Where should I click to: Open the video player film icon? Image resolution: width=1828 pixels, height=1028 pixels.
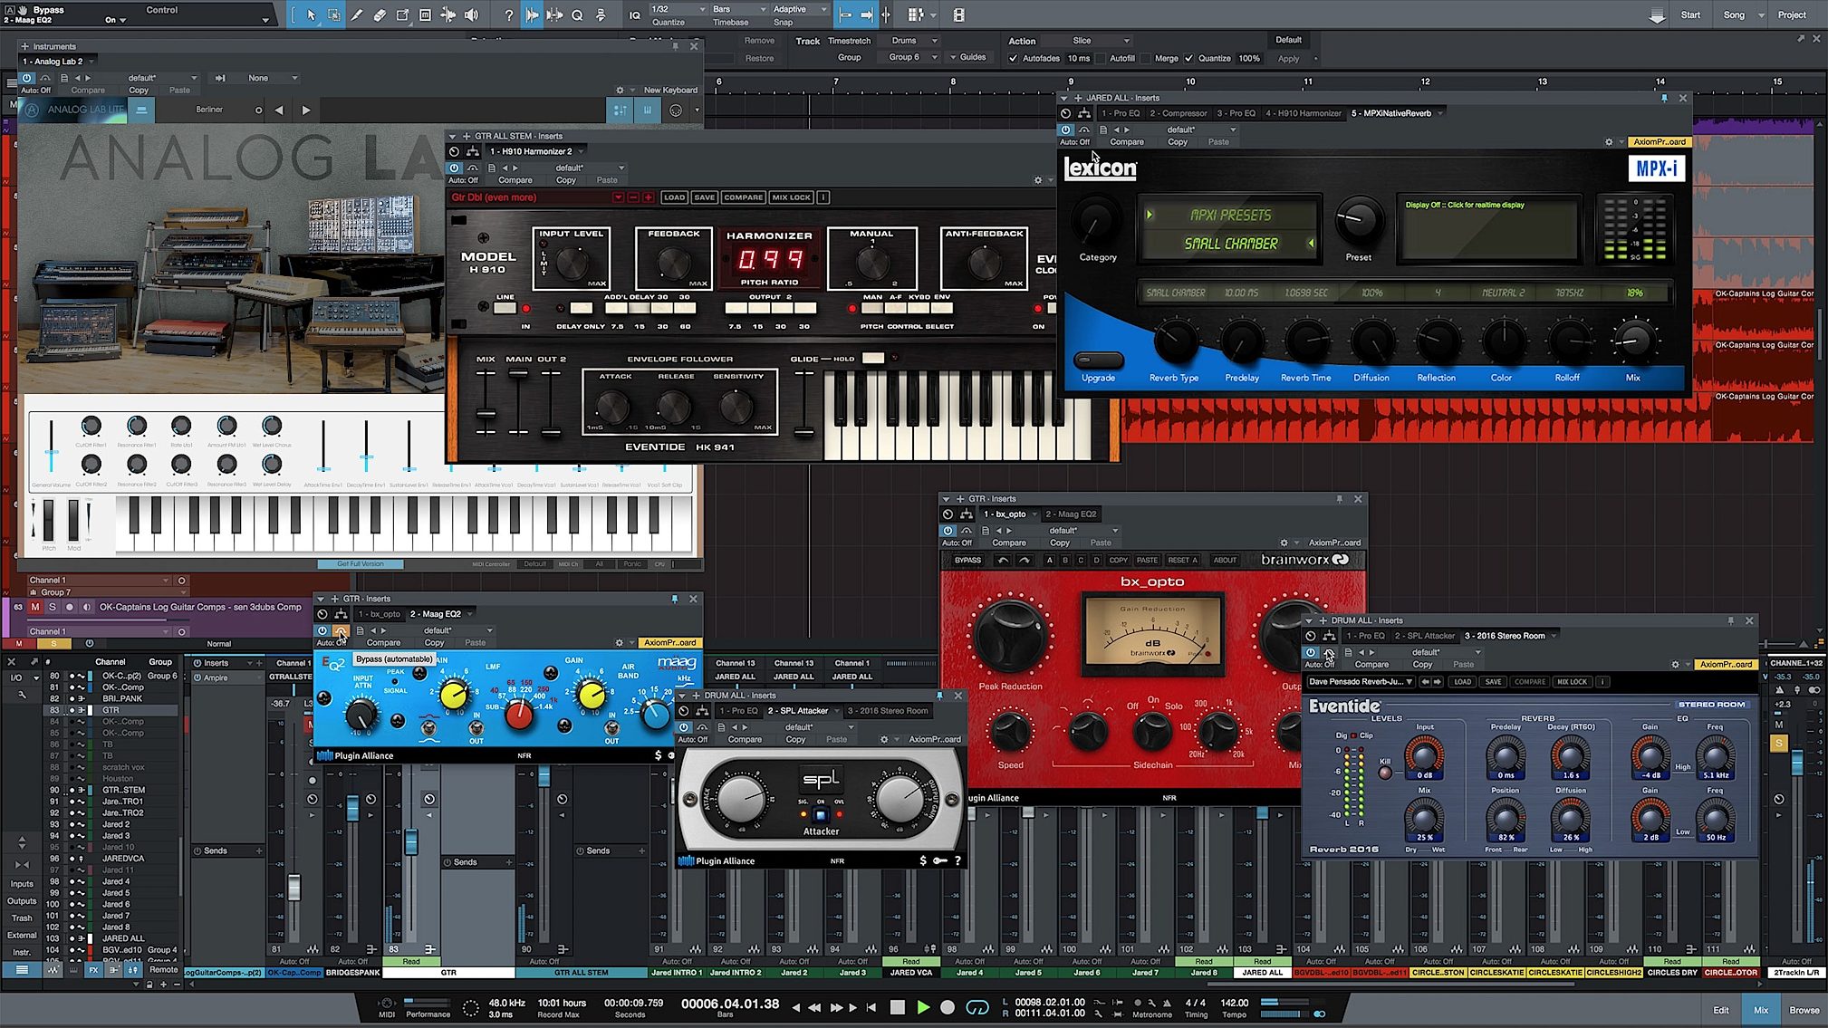[958, 14]
